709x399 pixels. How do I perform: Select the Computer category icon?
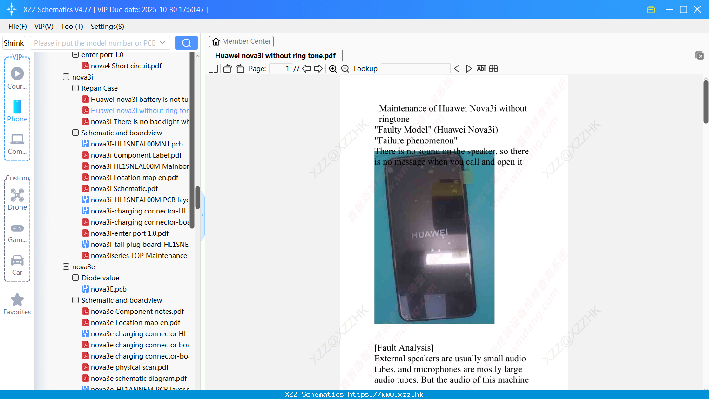point(17,143)
